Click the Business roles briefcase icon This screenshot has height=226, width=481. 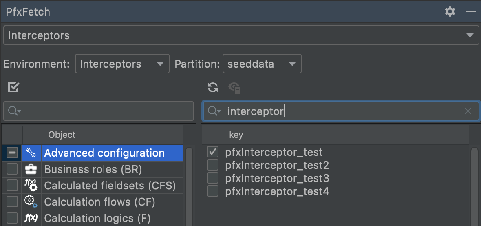(31, 169)
